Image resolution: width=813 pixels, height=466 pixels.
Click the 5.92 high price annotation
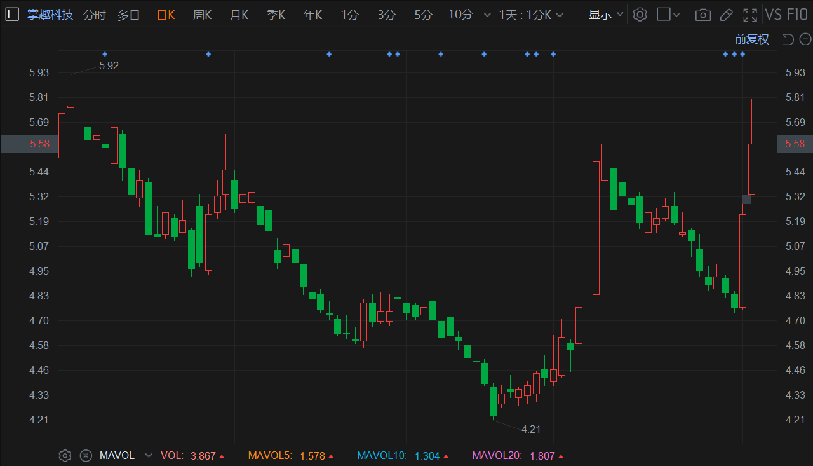109,65
